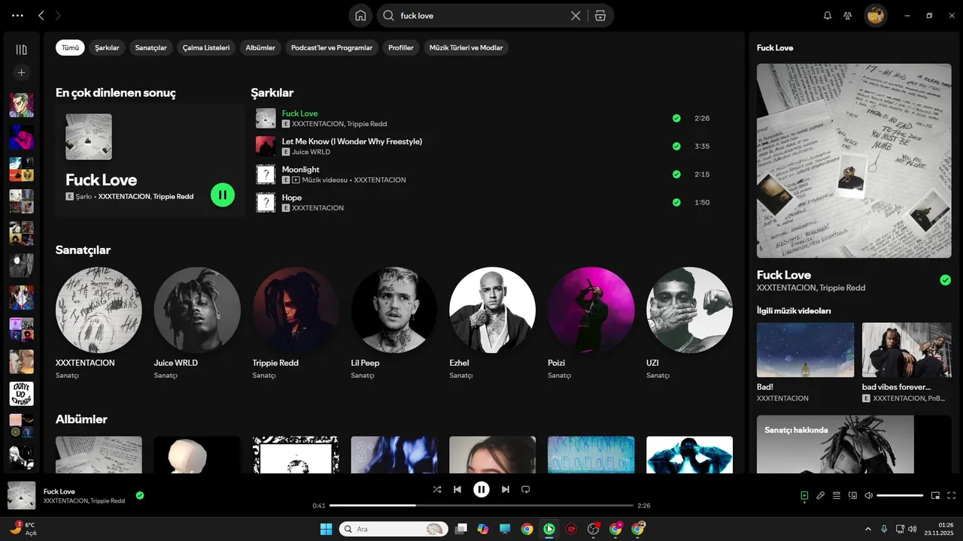Image resolution: width=963 pixels, height=541 pixels.
Task: Select the Tümü filter chip
Action: pyautogui.click(x=70, y=47)
